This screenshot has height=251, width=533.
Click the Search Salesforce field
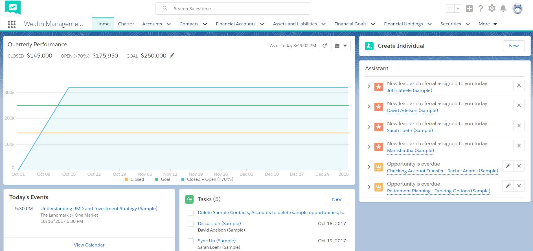233,8
